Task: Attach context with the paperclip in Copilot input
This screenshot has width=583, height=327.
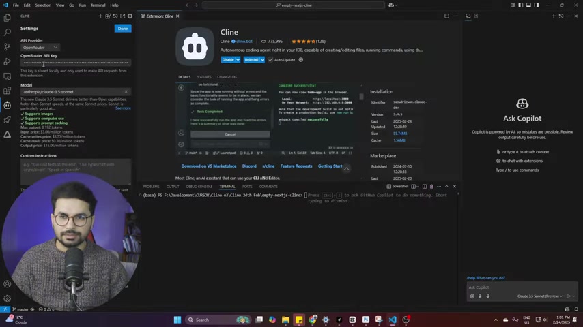Action: [480, 296]
